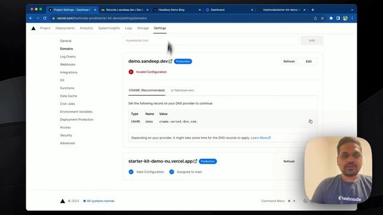Open the Project nav tab
Image resolution: width=383 pixels, height=215 pixels.
(x=45, y=28)
